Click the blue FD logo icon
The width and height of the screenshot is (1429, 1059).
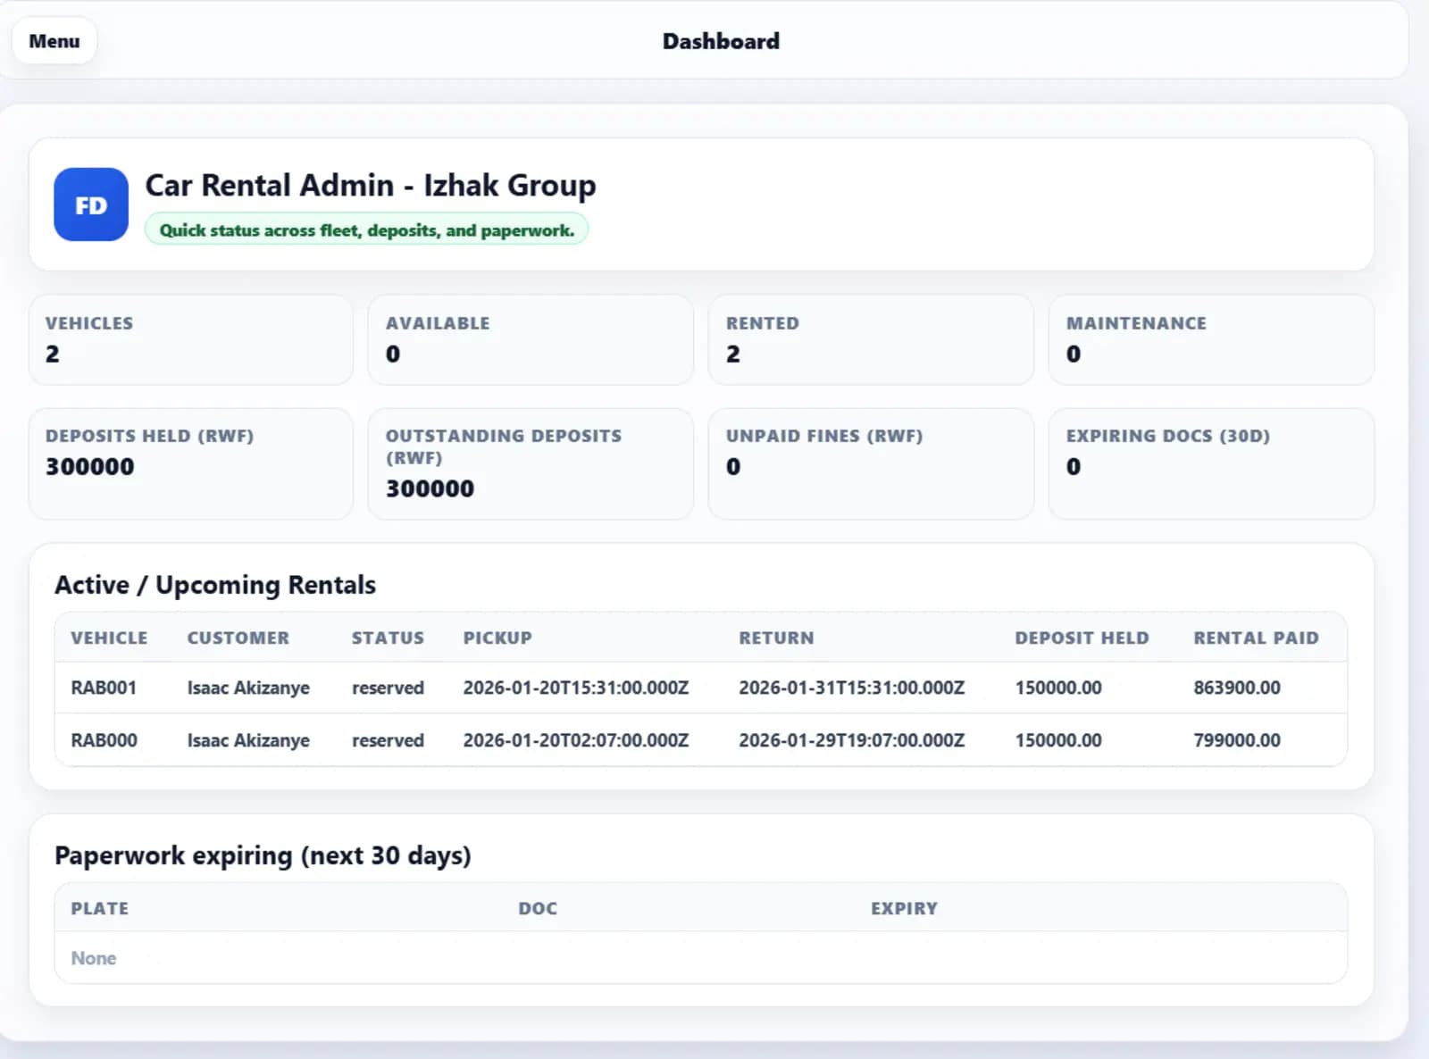click(91, 204)
